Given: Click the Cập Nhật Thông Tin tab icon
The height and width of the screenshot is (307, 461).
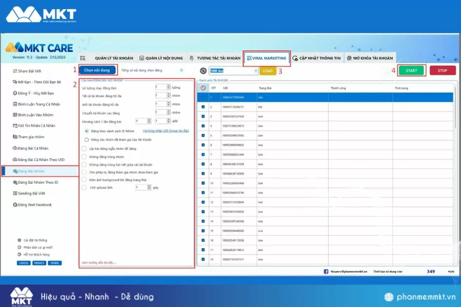Looking at the screenshot, I should 295,58.
